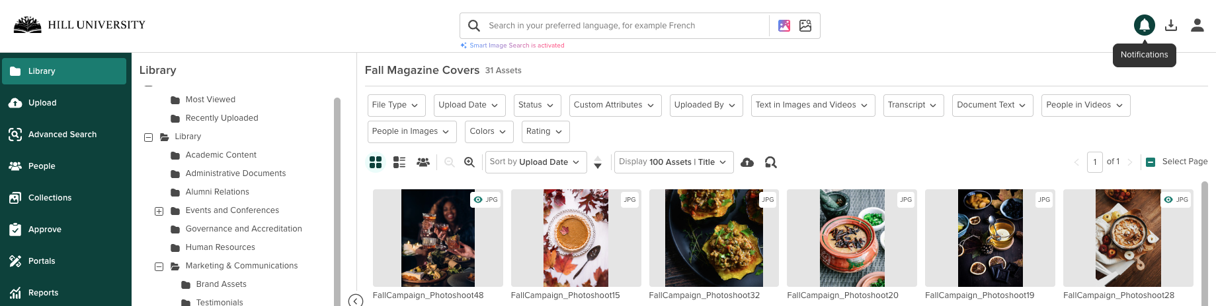
Task: Open the Notifications bell icon
Action: click(1144, 25)
